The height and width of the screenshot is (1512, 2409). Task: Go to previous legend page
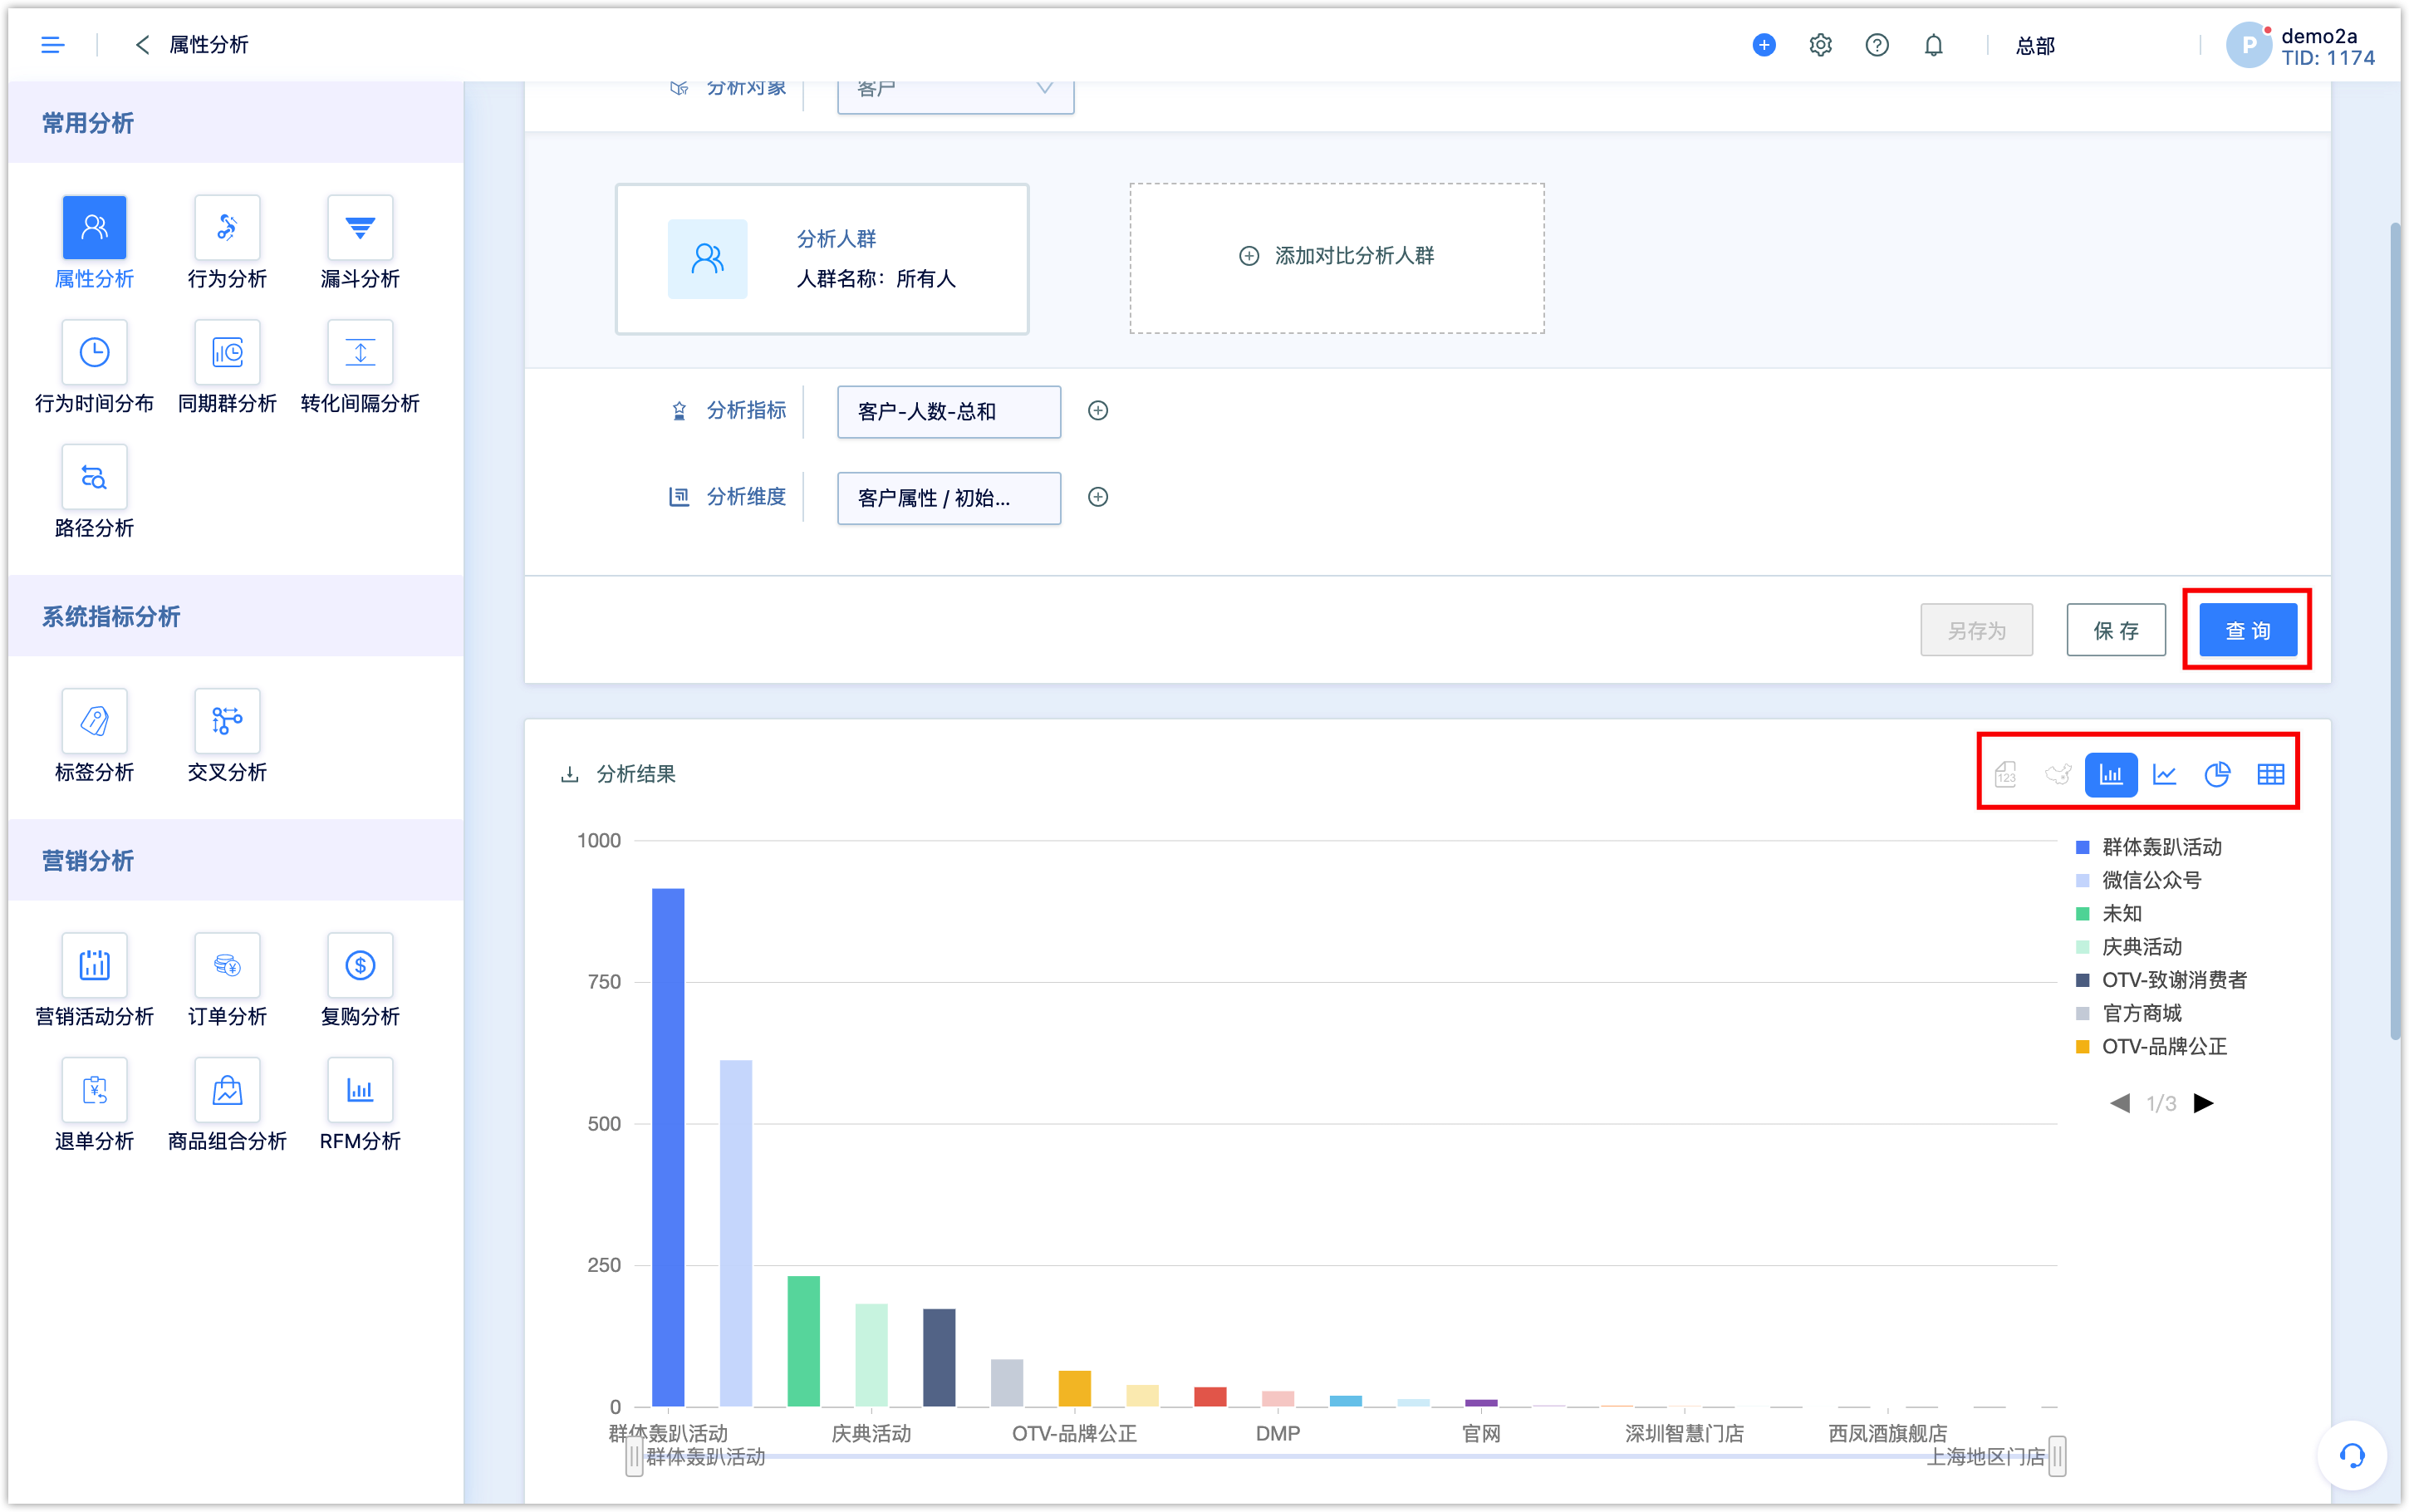2119,1103
